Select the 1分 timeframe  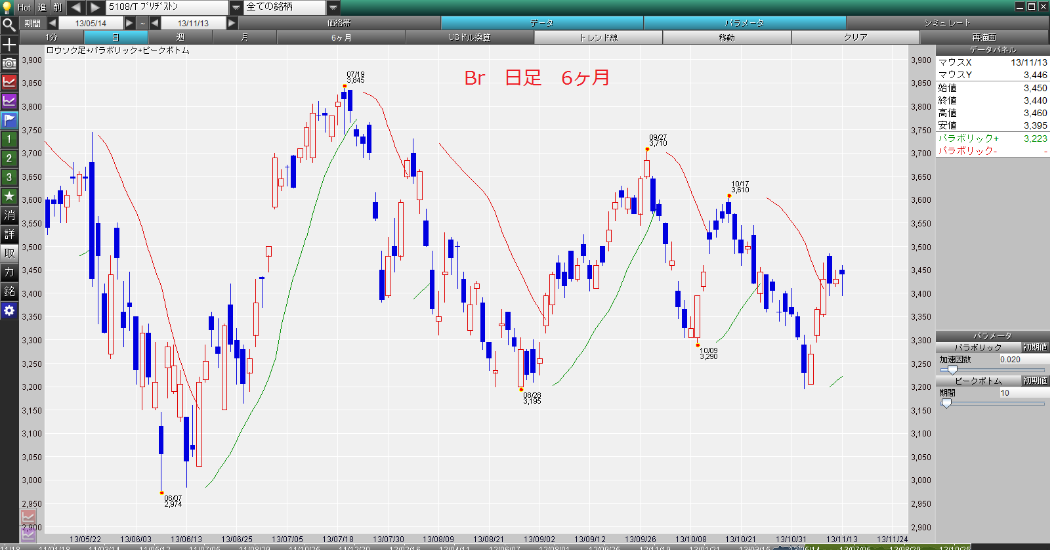pyautogui.click(x=52, y=37)
